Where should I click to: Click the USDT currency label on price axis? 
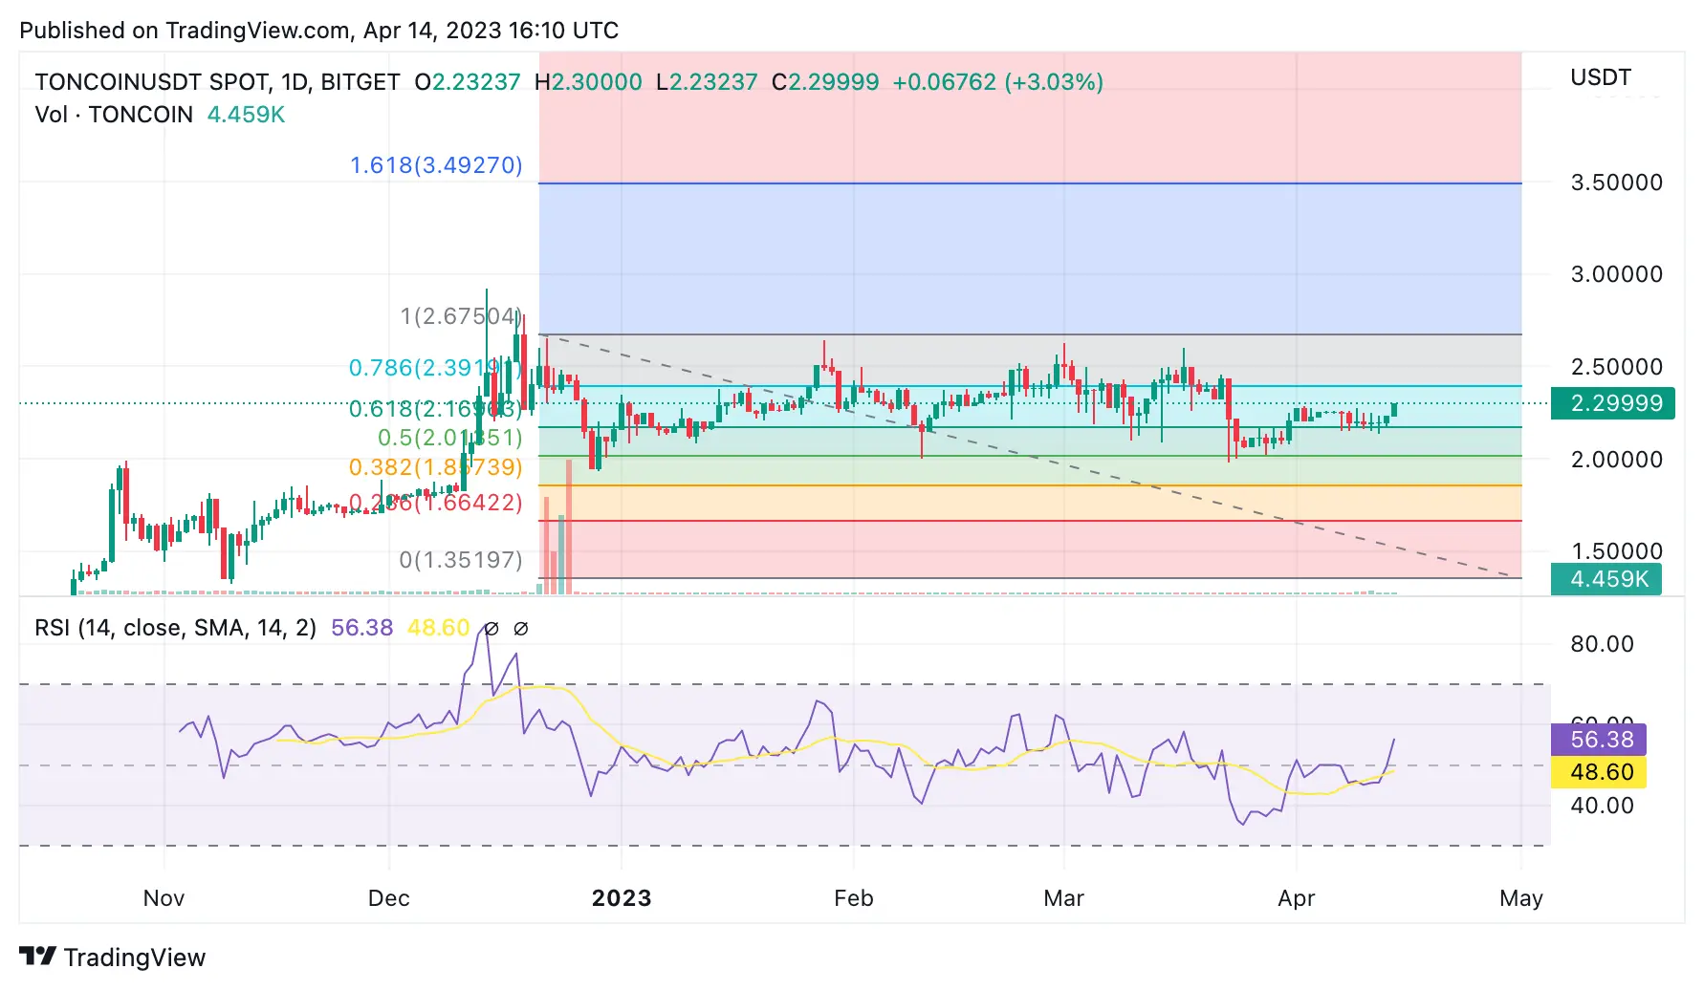(x=1601, y=77)
